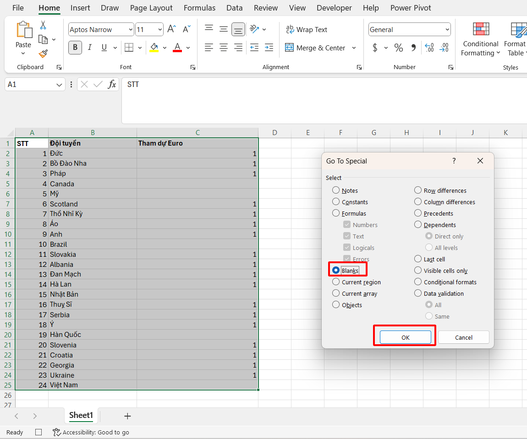Open the font name dropdown

click(x=131, y=30)
